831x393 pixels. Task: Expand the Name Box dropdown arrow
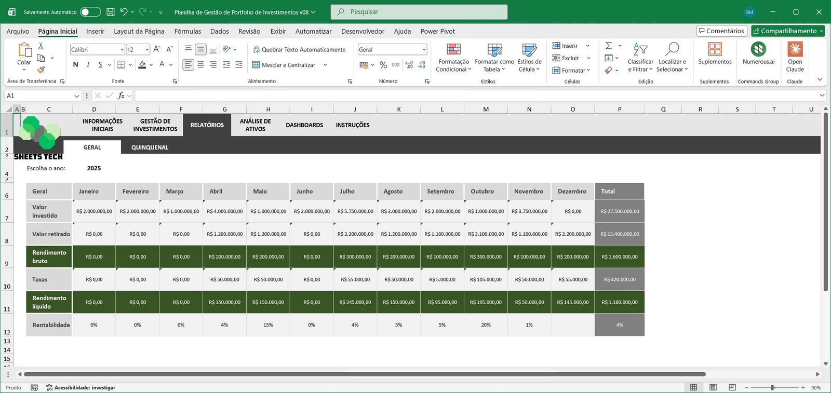[77, 96]
